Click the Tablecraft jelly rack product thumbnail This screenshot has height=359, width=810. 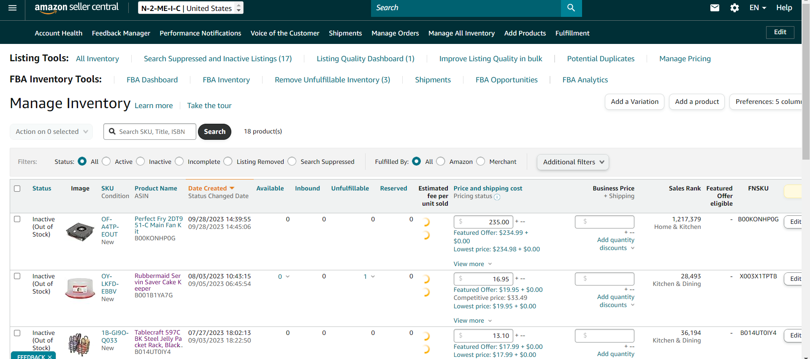(x=79, y=344)
